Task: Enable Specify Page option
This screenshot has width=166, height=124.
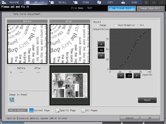Action: coord(57,110)
